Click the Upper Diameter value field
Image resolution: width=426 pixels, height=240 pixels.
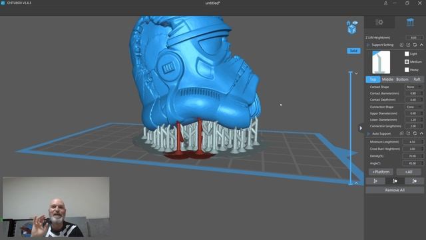pos(414,113)
